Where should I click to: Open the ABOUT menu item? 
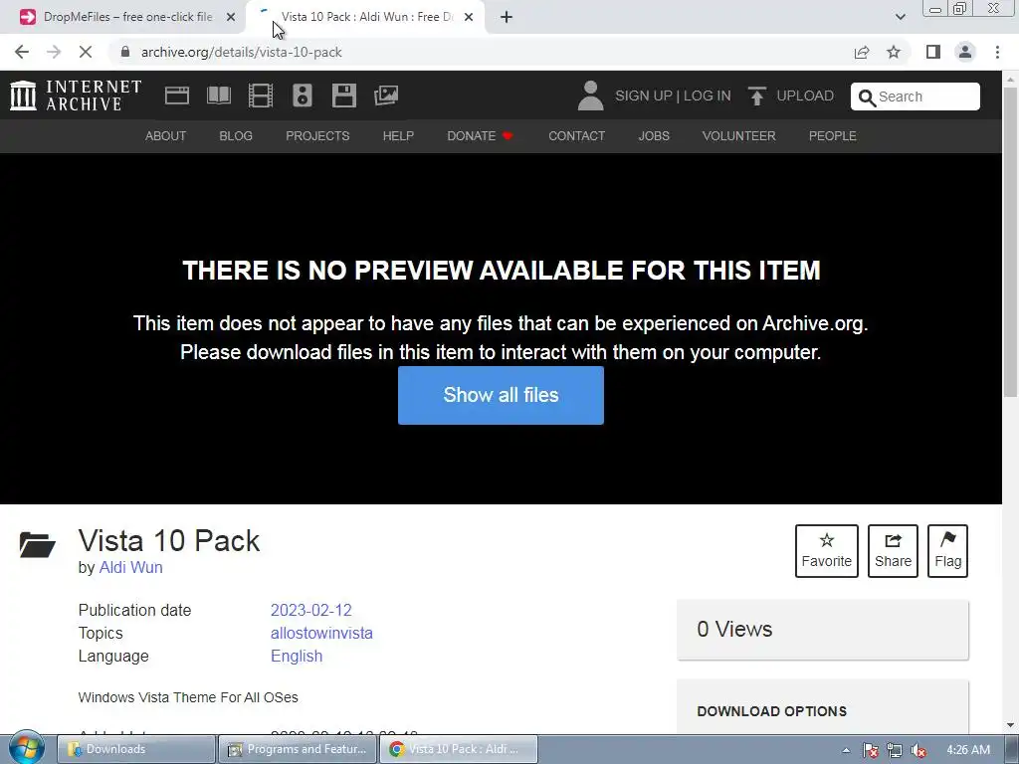click(166, 135)
